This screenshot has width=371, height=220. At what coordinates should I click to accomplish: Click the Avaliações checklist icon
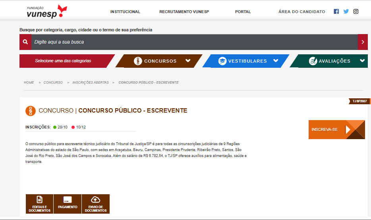[313, 61]
